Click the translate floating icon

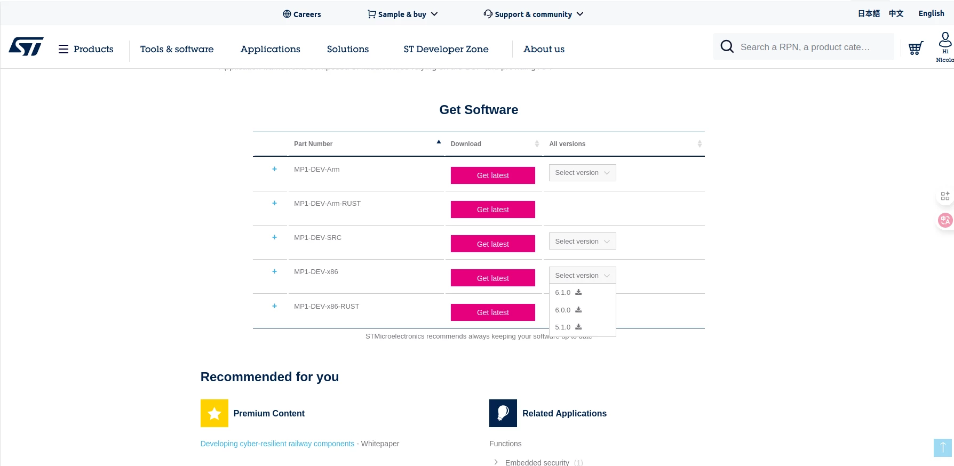pos(945,220)
